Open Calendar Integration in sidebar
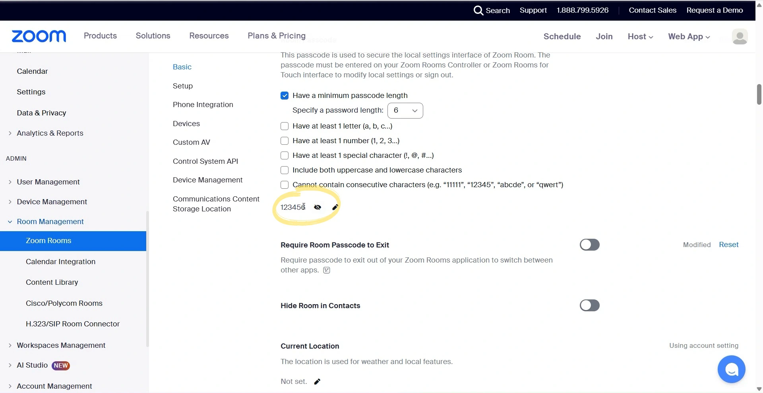This screenshot has width=763, height=393. [60, 262]
